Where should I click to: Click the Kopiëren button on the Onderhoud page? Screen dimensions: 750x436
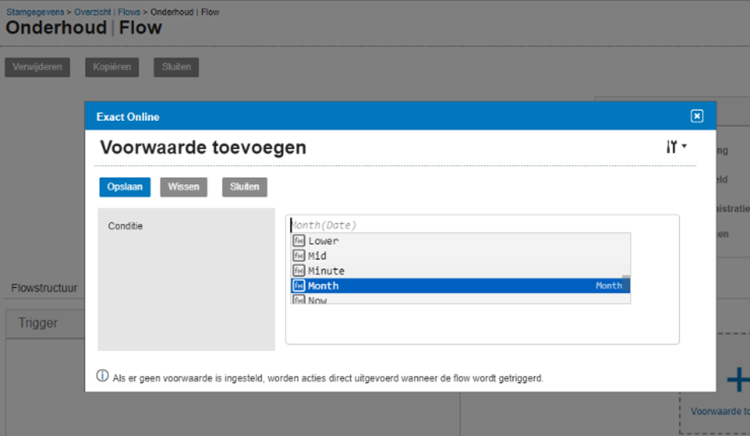[x=112, y=67]
